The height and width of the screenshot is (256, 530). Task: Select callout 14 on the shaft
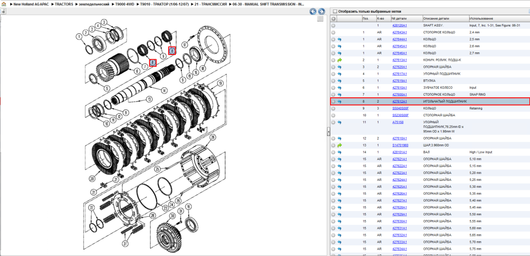(164, 90)
